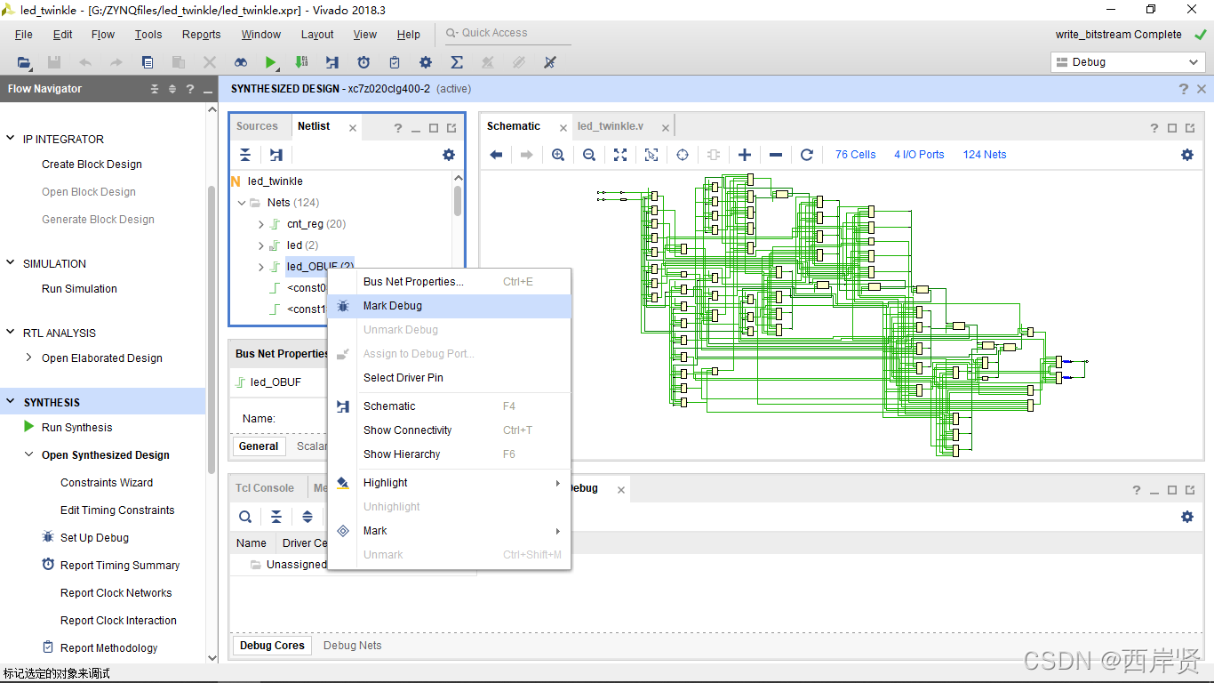Collapse all in Debug panel
The width and height of the screenshot is (1214, 683).
276,517
